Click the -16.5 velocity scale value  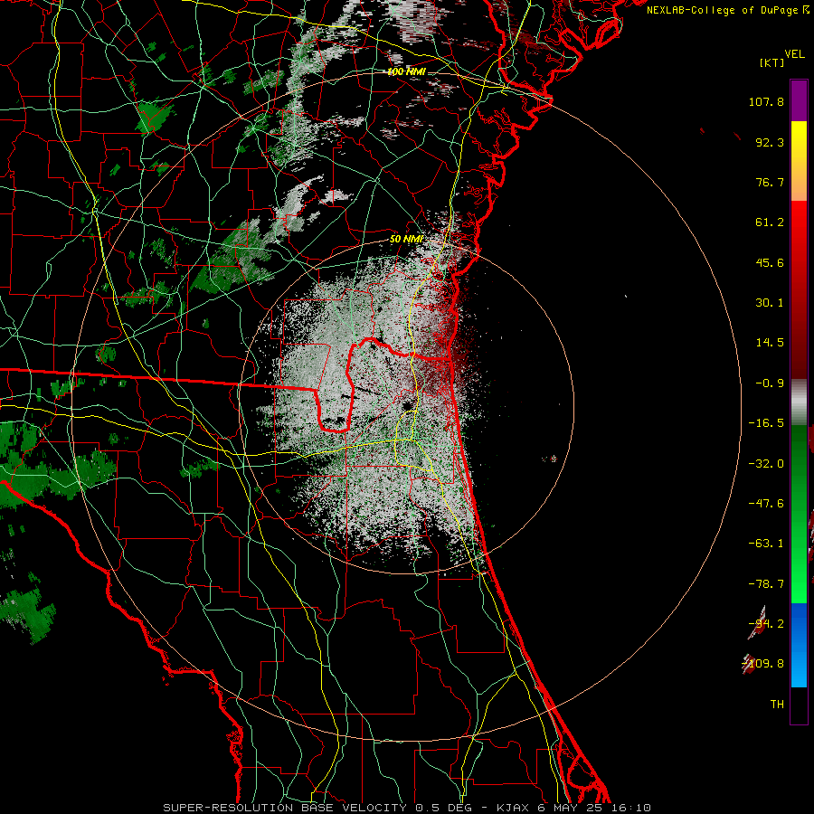pyautogui.click(x=766, y=423)
